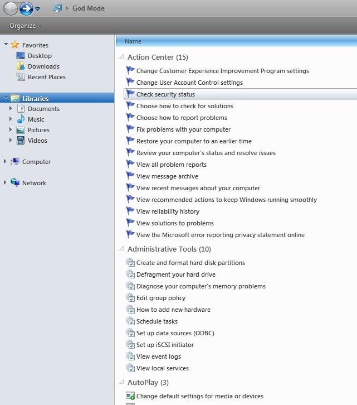The width and height of the screenshot is (357, 405).
Task: Open Edit group policy
Action: pos(161,298)
